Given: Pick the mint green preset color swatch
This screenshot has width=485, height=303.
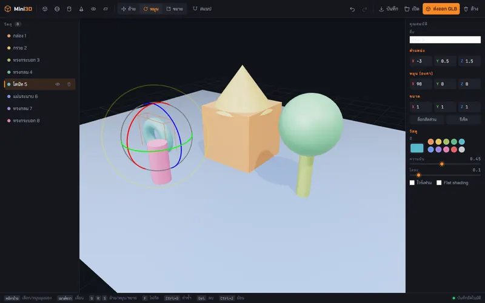Looking at the screenshot, I should [x=453, y=142].
